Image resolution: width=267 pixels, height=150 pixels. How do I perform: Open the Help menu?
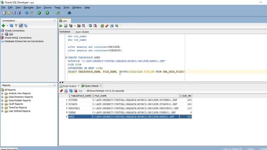click(x=87, y=7)
